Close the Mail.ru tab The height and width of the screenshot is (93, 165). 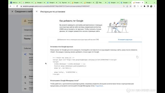(20, 3)
